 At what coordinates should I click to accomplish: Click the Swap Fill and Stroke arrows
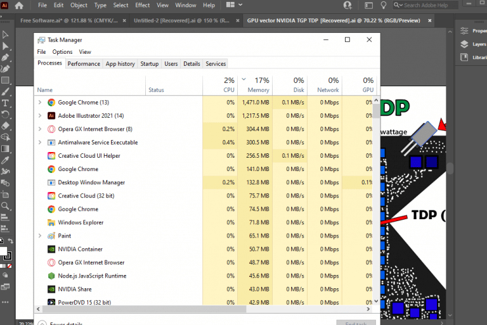[10, 241]
